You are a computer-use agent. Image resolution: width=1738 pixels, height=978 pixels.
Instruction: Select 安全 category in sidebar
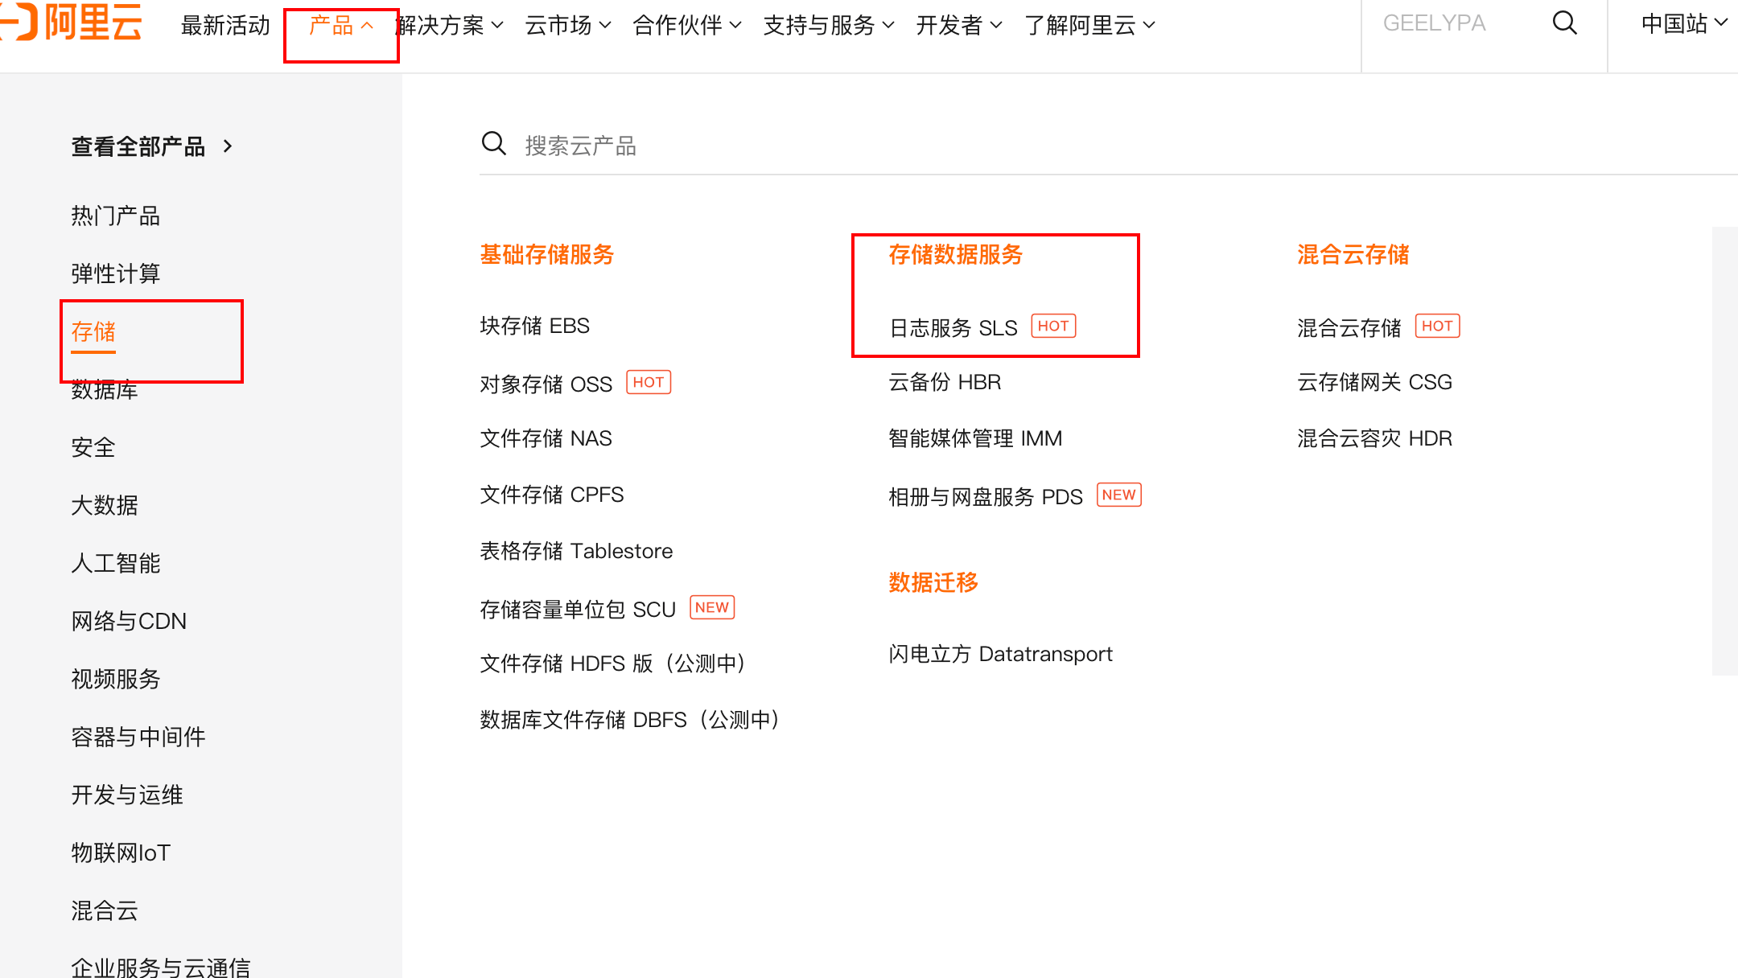pos(93,447)
